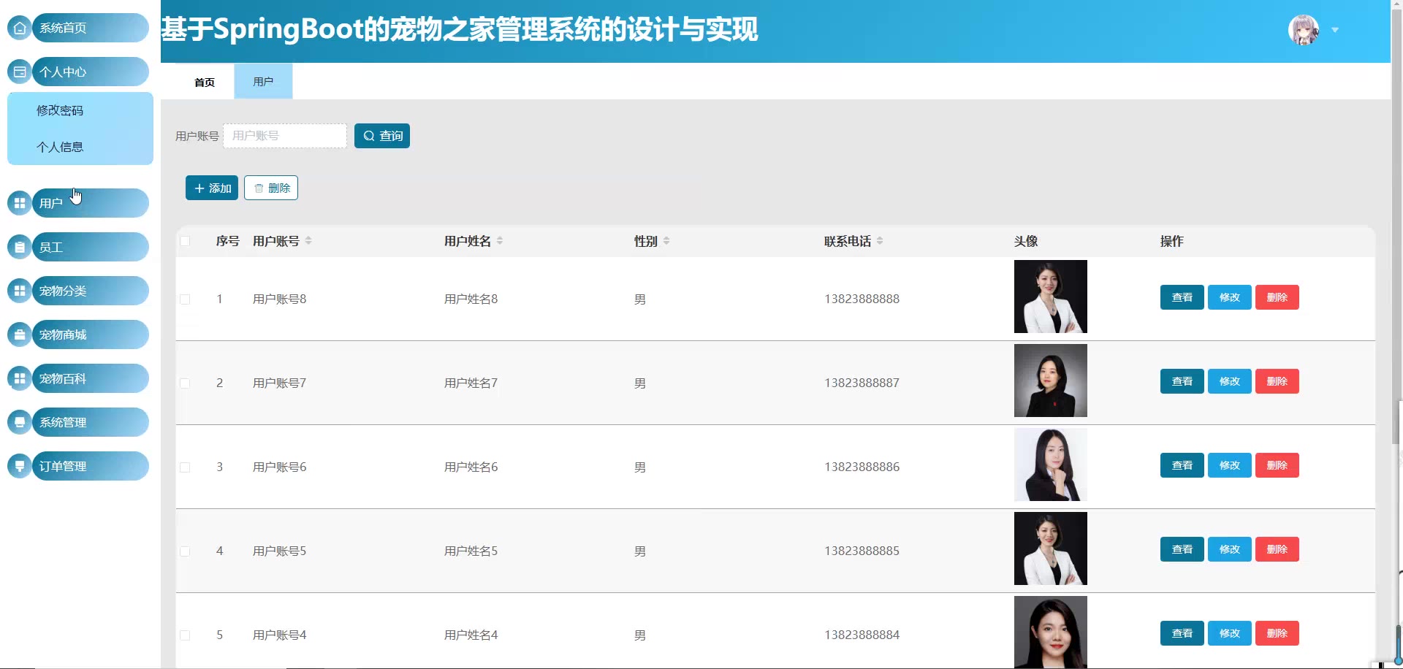The height and width of the screenshot is (669, 1403).
Task: Click 查看 for 用户账号5
Action: click(1182, 549)
